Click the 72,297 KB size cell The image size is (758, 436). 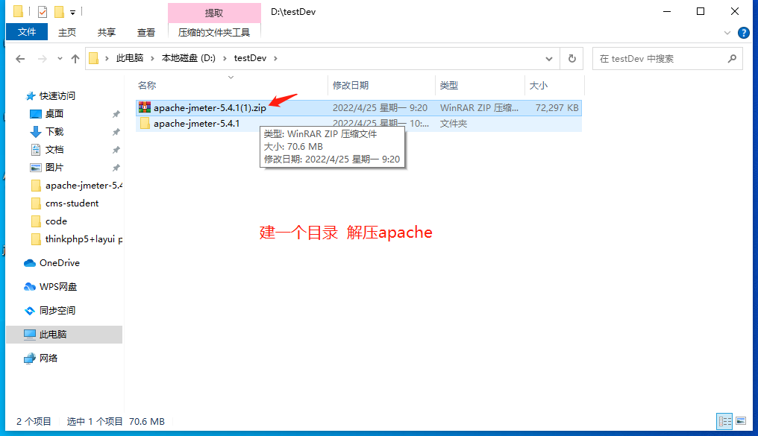click(x=557, y=107)
